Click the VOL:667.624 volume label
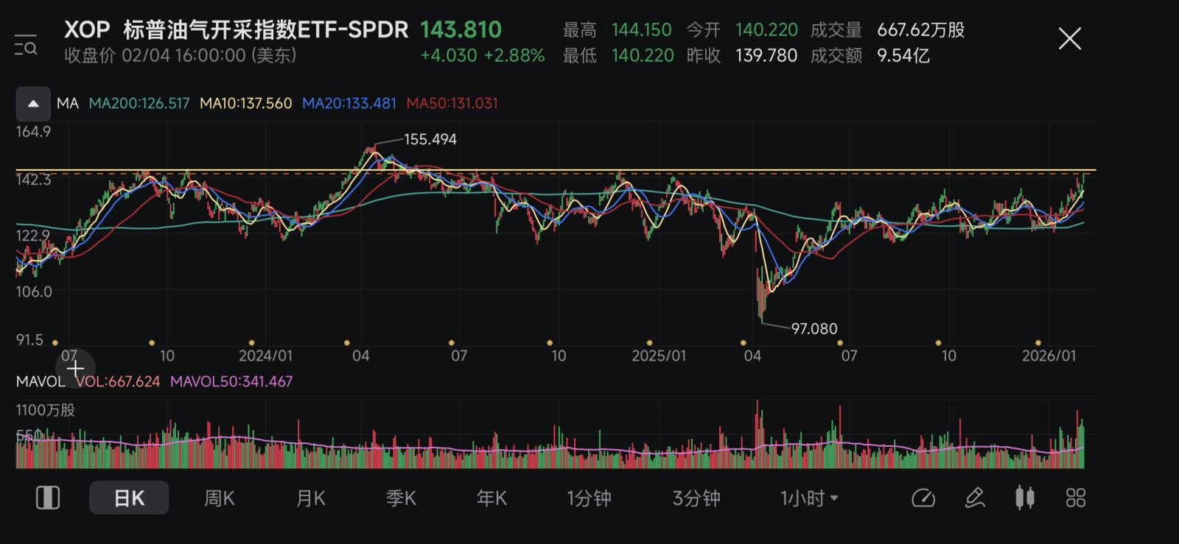1179x544 pixels. (118, 381)
